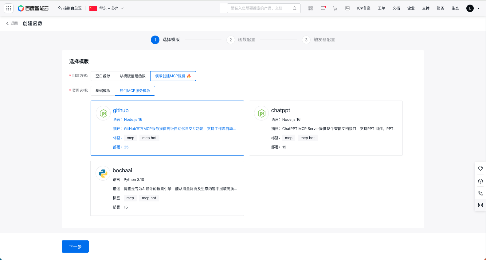Open the feedback heart icon on side panel

tap(480, 169)
